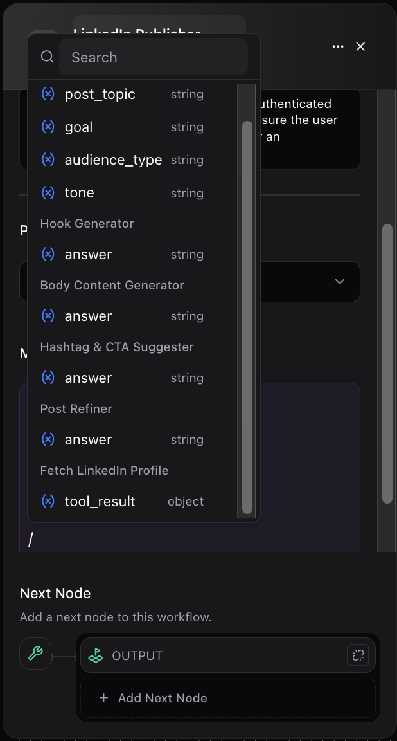
Task: Insert the tone variable into the prompt
Action: (x=79, y=192)
